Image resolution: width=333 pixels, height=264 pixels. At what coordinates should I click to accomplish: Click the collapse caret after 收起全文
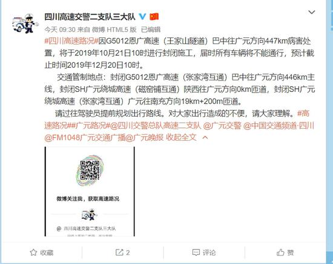coord(205,138)
